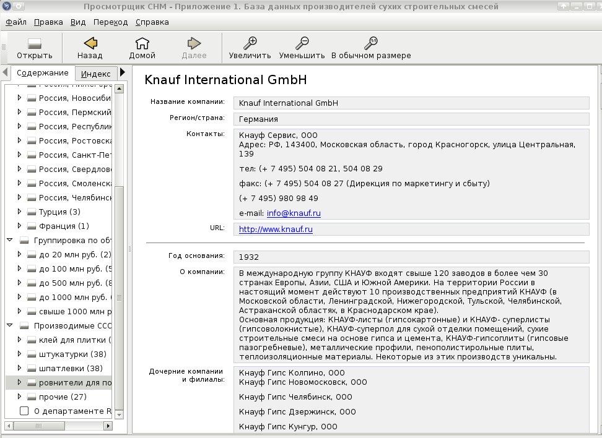Expand the штукатурки (38) node
The image size is (602, 438).
click(x=19, y=354)
